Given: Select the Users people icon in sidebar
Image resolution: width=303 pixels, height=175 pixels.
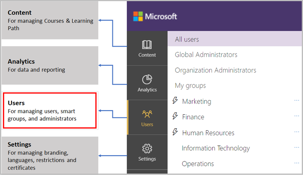Looking at the screenshot, I should pos(147,114).
